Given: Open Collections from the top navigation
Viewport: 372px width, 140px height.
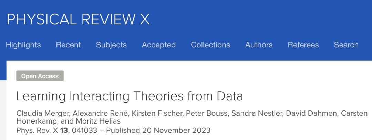Looking at the screenshot, I should (x=210, y=45).
